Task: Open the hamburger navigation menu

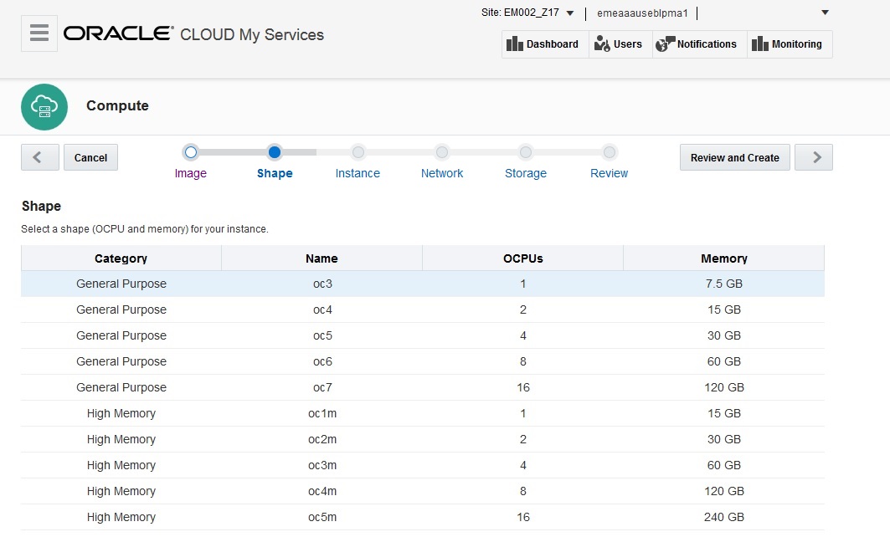Action: point(39,33)
